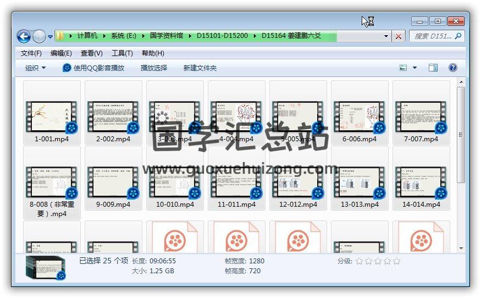Image resolution: width=481 pixels, height=298 pixels.
Task: Select video file 2-002.mp4
Action: [x=113, y=113]
